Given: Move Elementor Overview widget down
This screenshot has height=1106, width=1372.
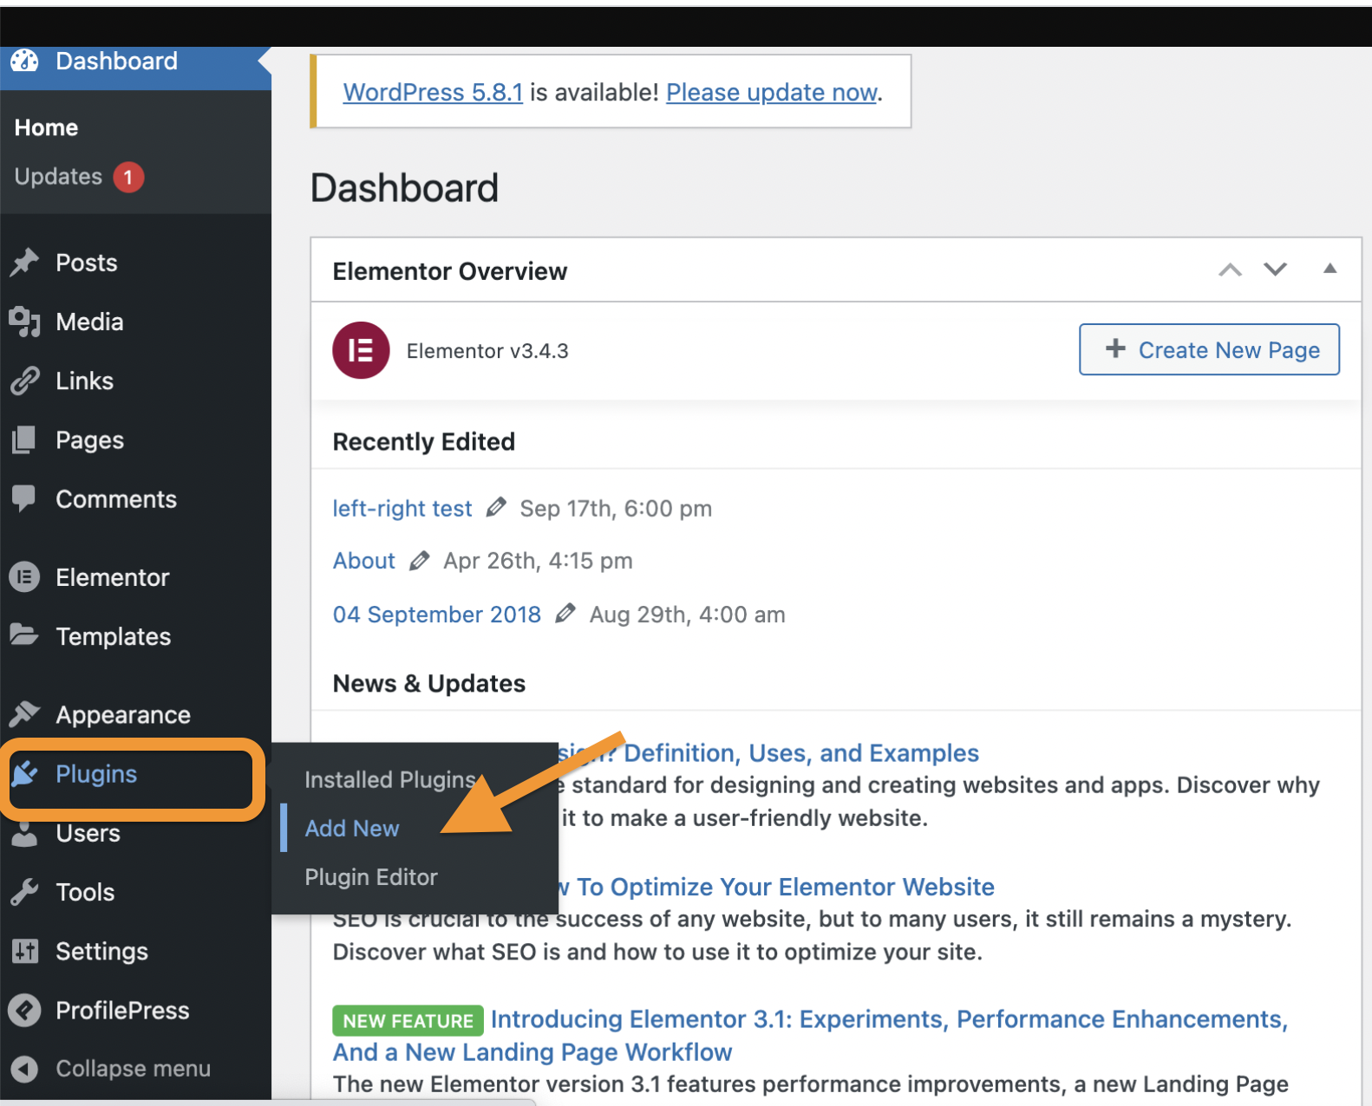Looking at the screenshot, I should 1275,270.
